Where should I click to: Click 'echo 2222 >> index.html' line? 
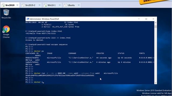click(x=48, y=38)
